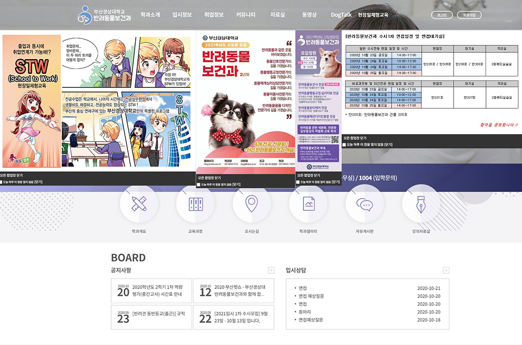Open the 자유게시판 speech bubble icon

(364, 204)
